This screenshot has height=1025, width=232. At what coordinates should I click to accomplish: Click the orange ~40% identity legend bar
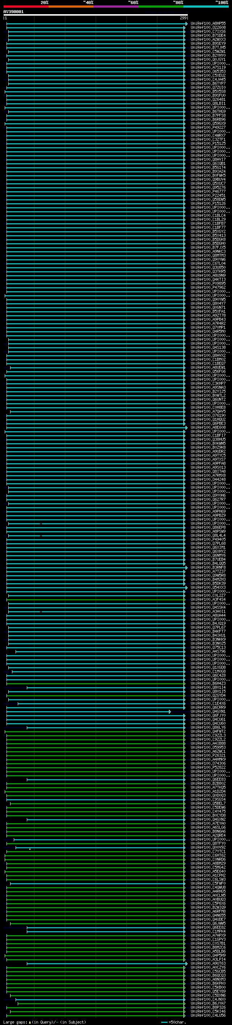pos(71,7)
